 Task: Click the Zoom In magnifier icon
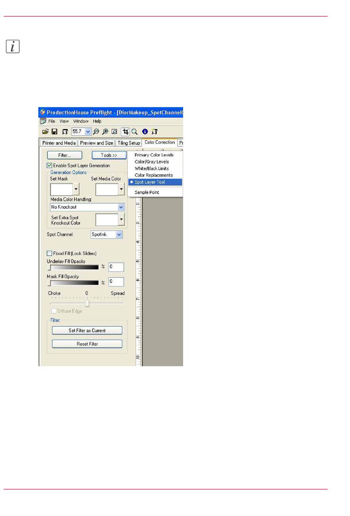tap(105, 131)
